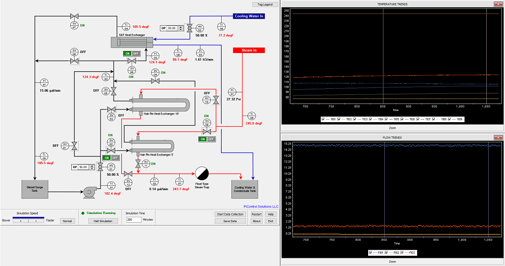Click the faster arrow on speed slider
Viewport: 505px width, 266px height.
pos(36,221)
